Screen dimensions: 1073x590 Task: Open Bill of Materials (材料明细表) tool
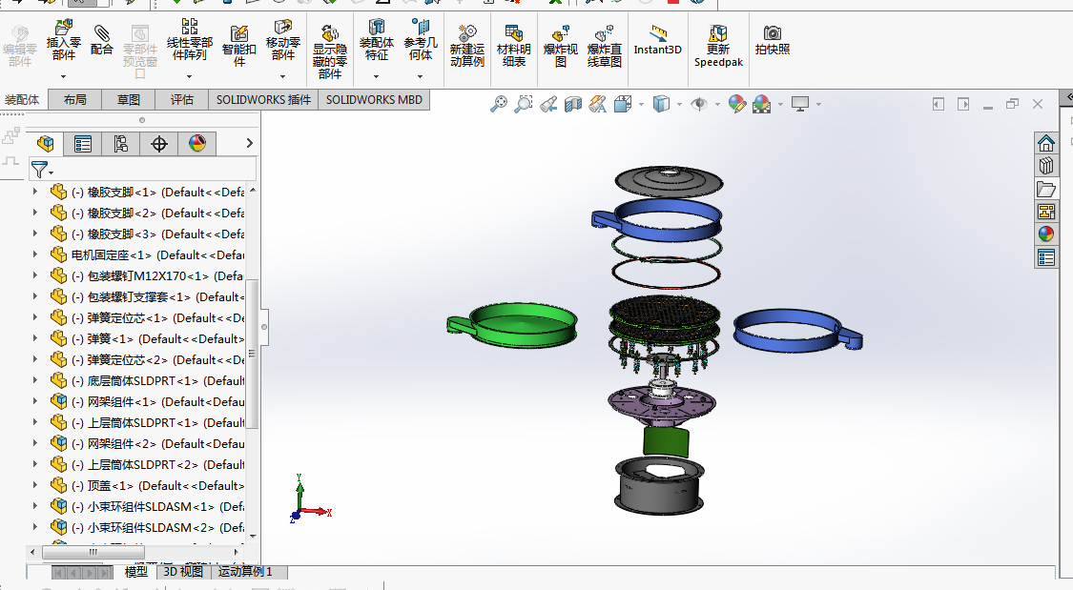(x=514, y=45)
